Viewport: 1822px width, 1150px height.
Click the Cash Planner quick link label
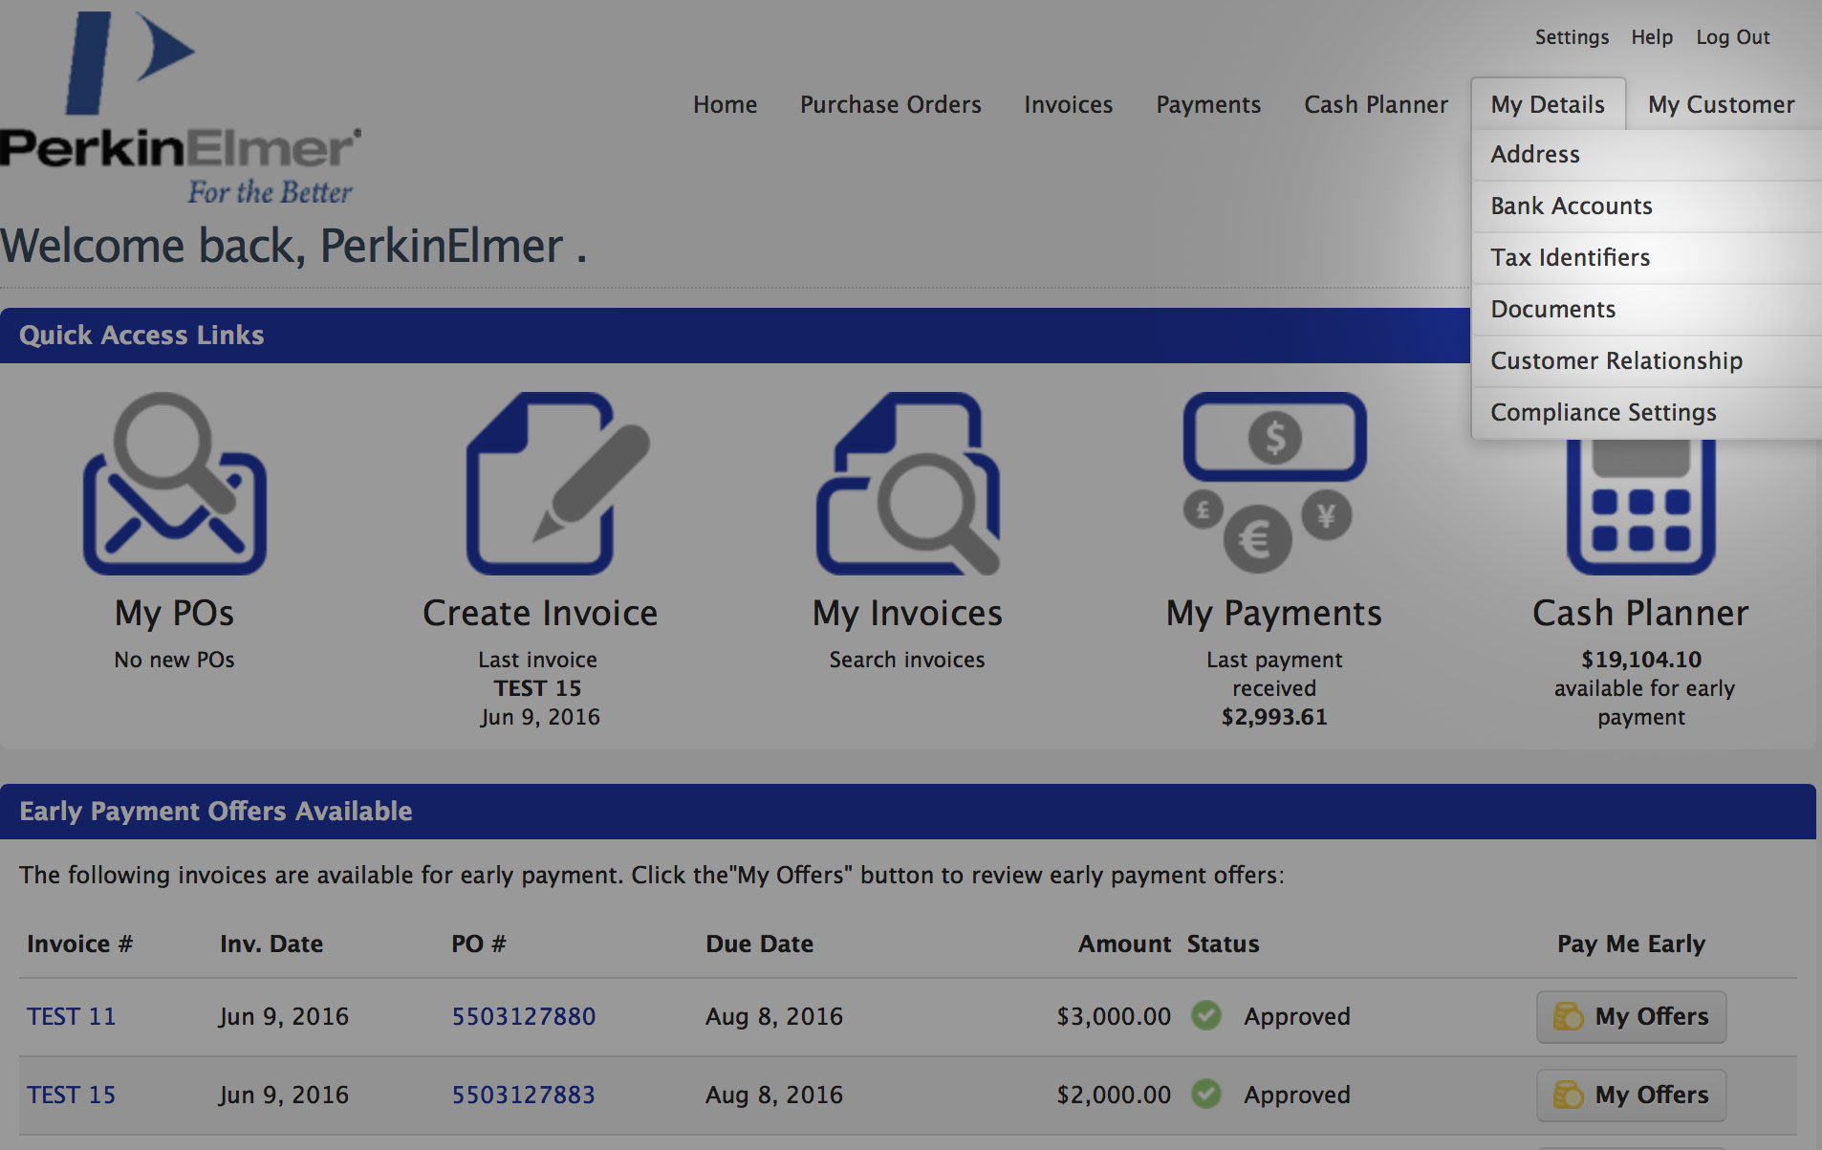click(1641, 613)
